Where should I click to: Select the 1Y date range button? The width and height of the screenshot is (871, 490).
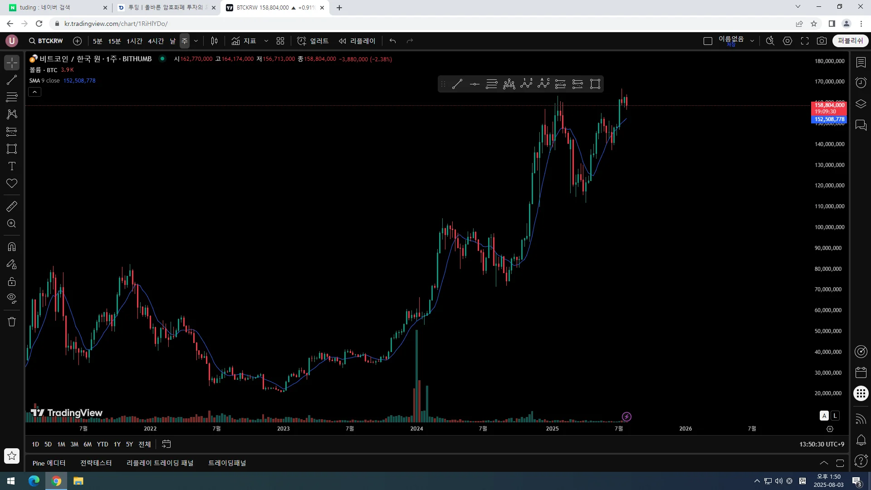pos(117,444)
